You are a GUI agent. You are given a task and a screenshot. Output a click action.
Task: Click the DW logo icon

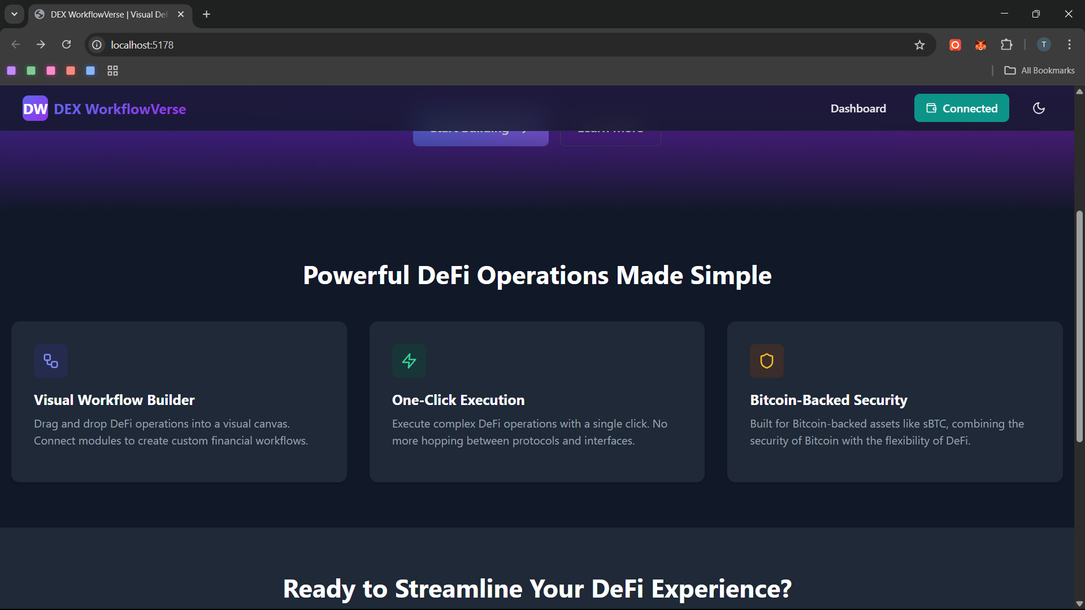(x=35, y=108)
